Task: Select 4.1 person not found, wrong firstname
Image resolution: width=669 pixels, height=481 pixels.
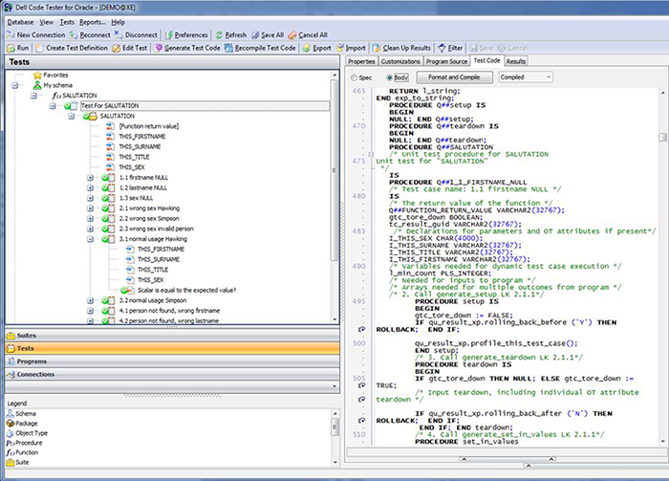Action: coord(169,311)
